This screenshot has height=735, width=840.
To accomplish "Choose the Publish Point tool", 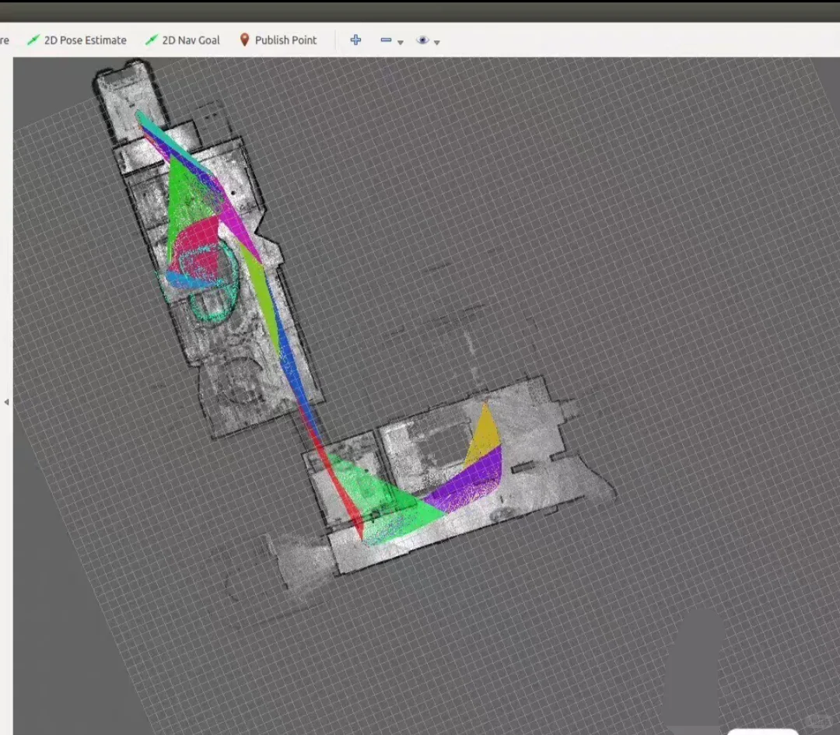I will pos(286,40).
